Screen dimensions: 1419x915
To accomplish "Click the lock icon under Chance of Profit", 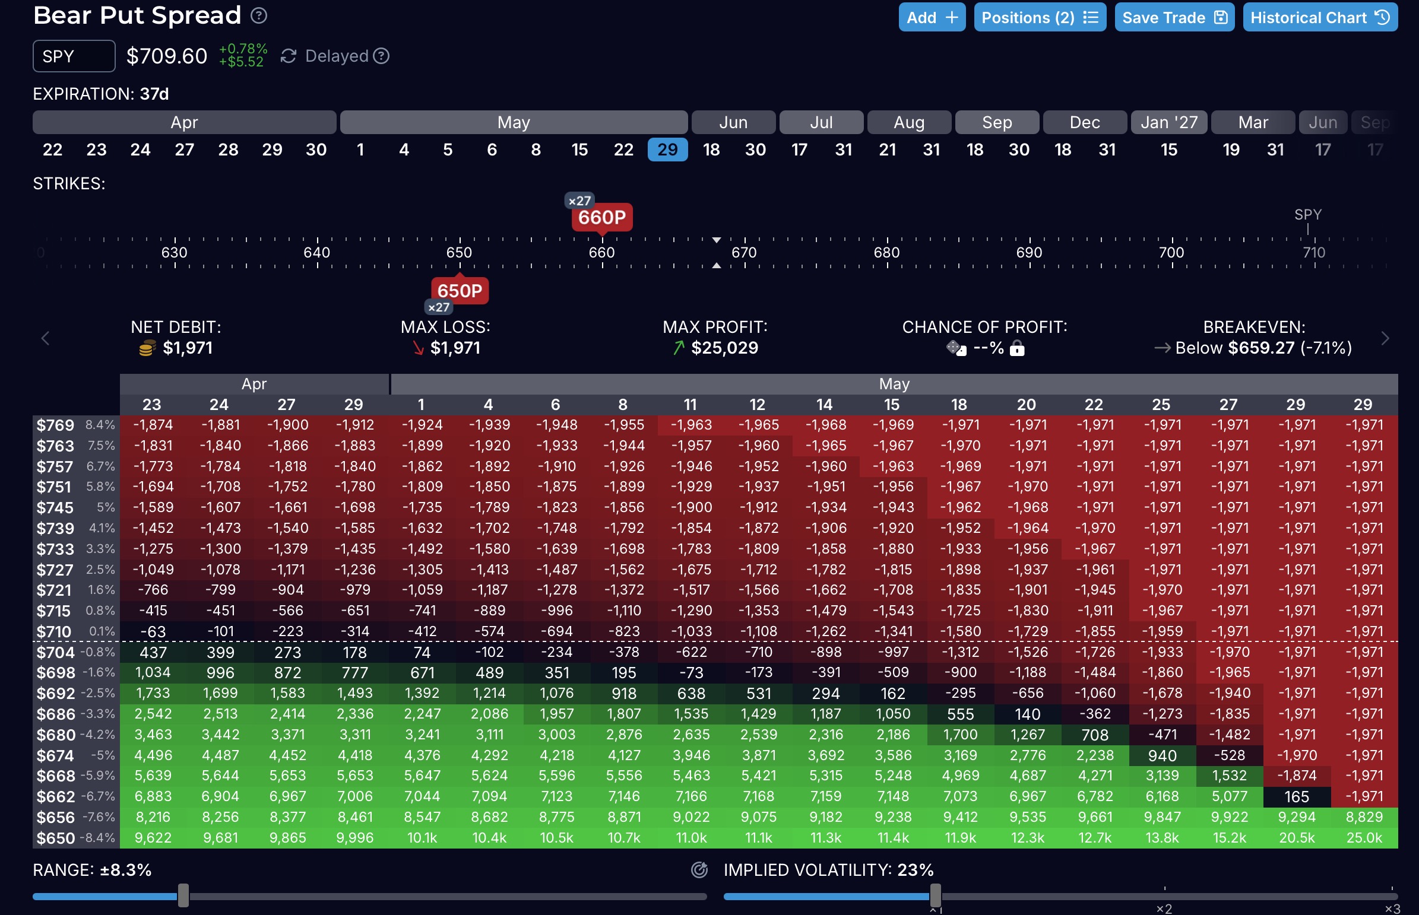I will pos(1017,348).
